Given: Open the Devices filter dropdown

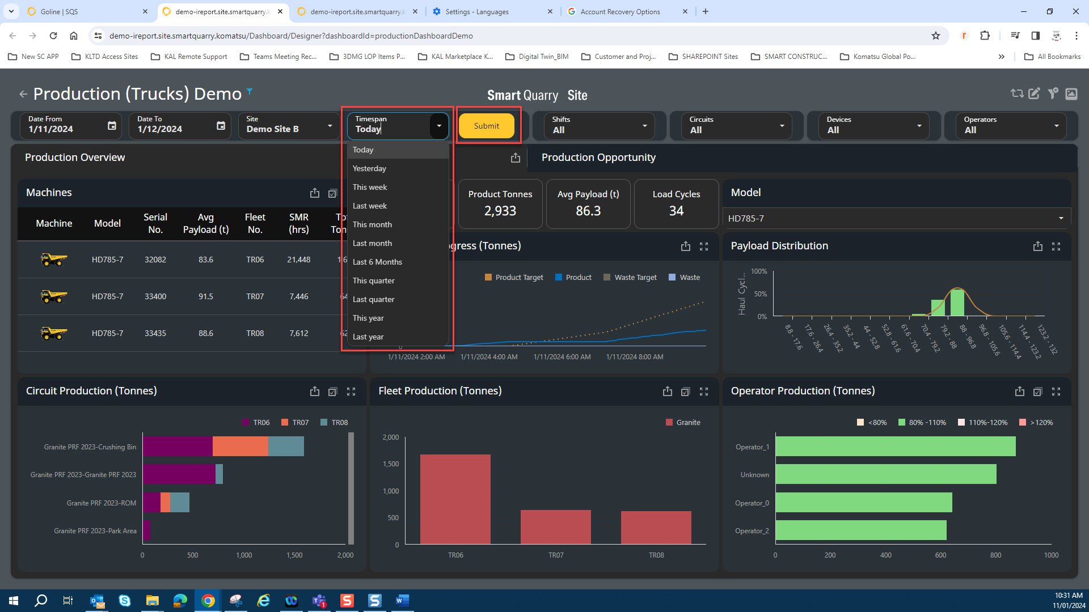Looking at the screenshot, I should pyautogui.click(x=875, y=126).
